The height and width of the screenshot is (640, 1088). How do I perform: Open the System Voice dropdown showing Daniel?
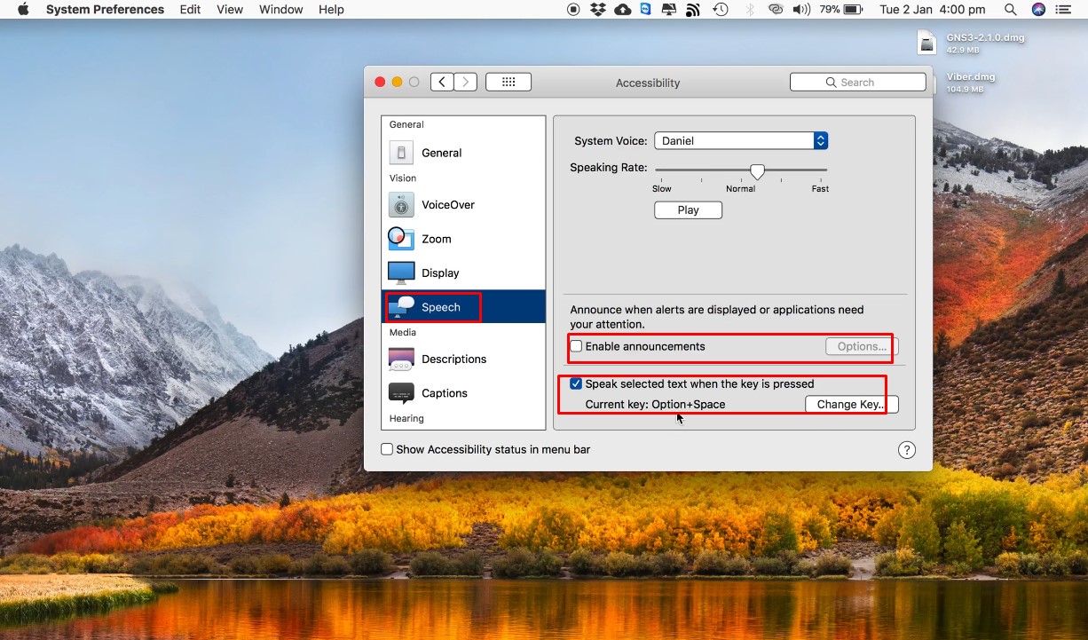point(740,140)
